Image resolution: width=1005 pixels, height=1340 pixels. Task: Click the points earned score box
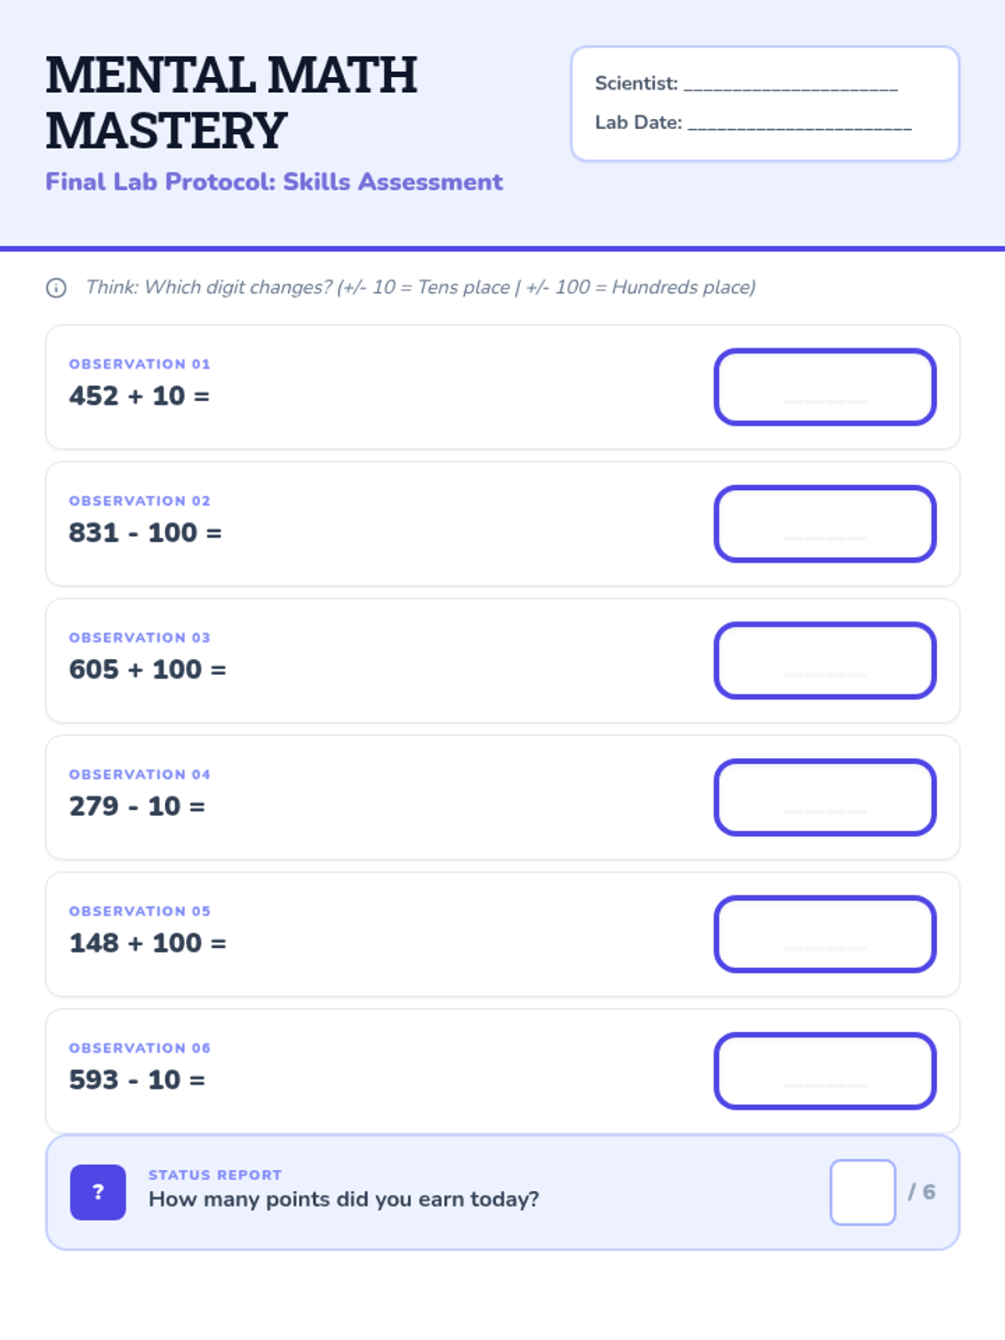tap(863, 1192)
